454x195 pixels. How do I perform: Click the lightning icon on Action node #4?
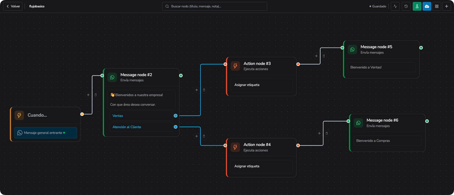235,147
